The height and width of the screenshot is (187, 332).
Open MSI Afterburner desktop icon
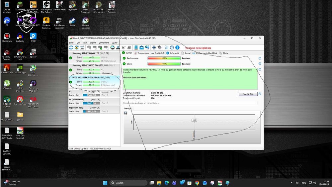click(33, 70)
